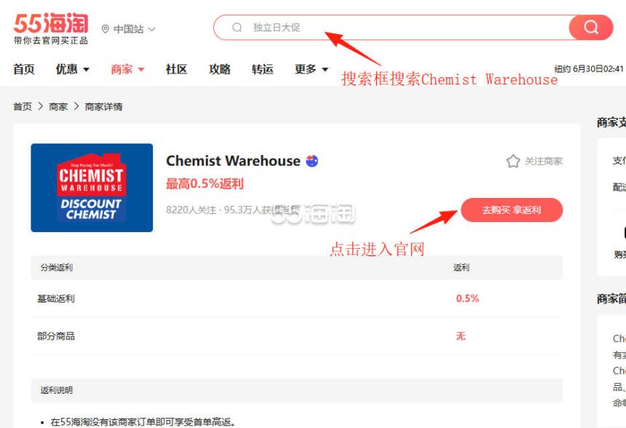Toggle 关注商家 follow merchant

[543, 162]
